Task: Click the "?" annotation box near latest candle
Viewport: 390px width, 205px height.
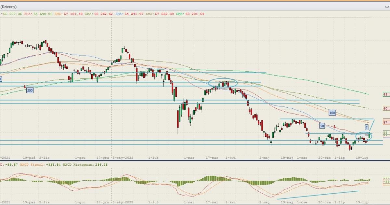Action: point(367,127)
